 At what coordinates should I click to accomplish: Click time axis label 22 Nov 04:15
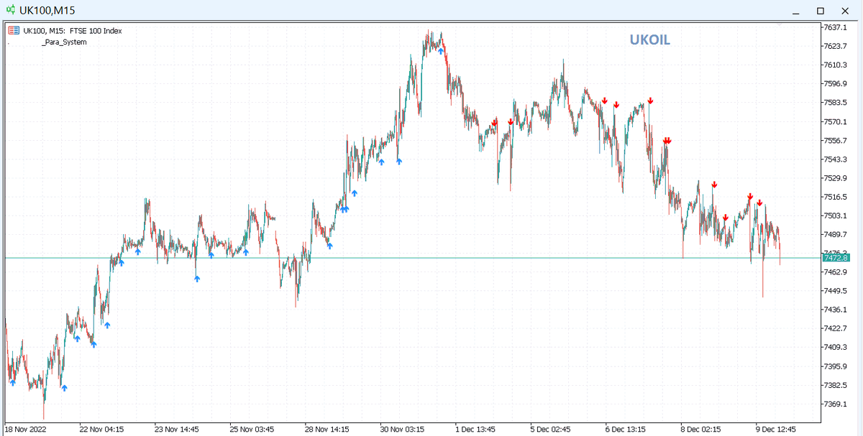[x=101, y=430]
